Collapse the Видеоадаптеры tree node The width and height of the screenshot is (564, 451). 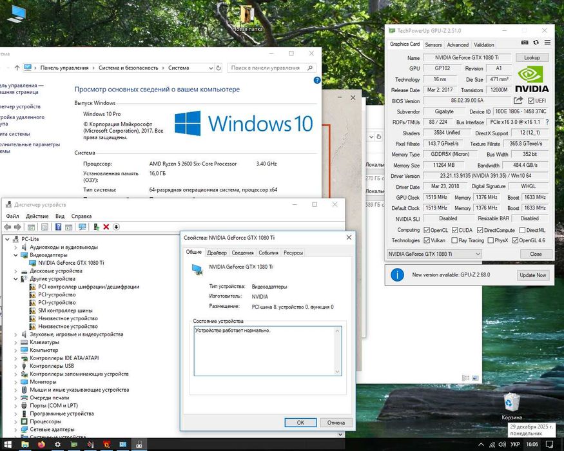click(16, 255)
